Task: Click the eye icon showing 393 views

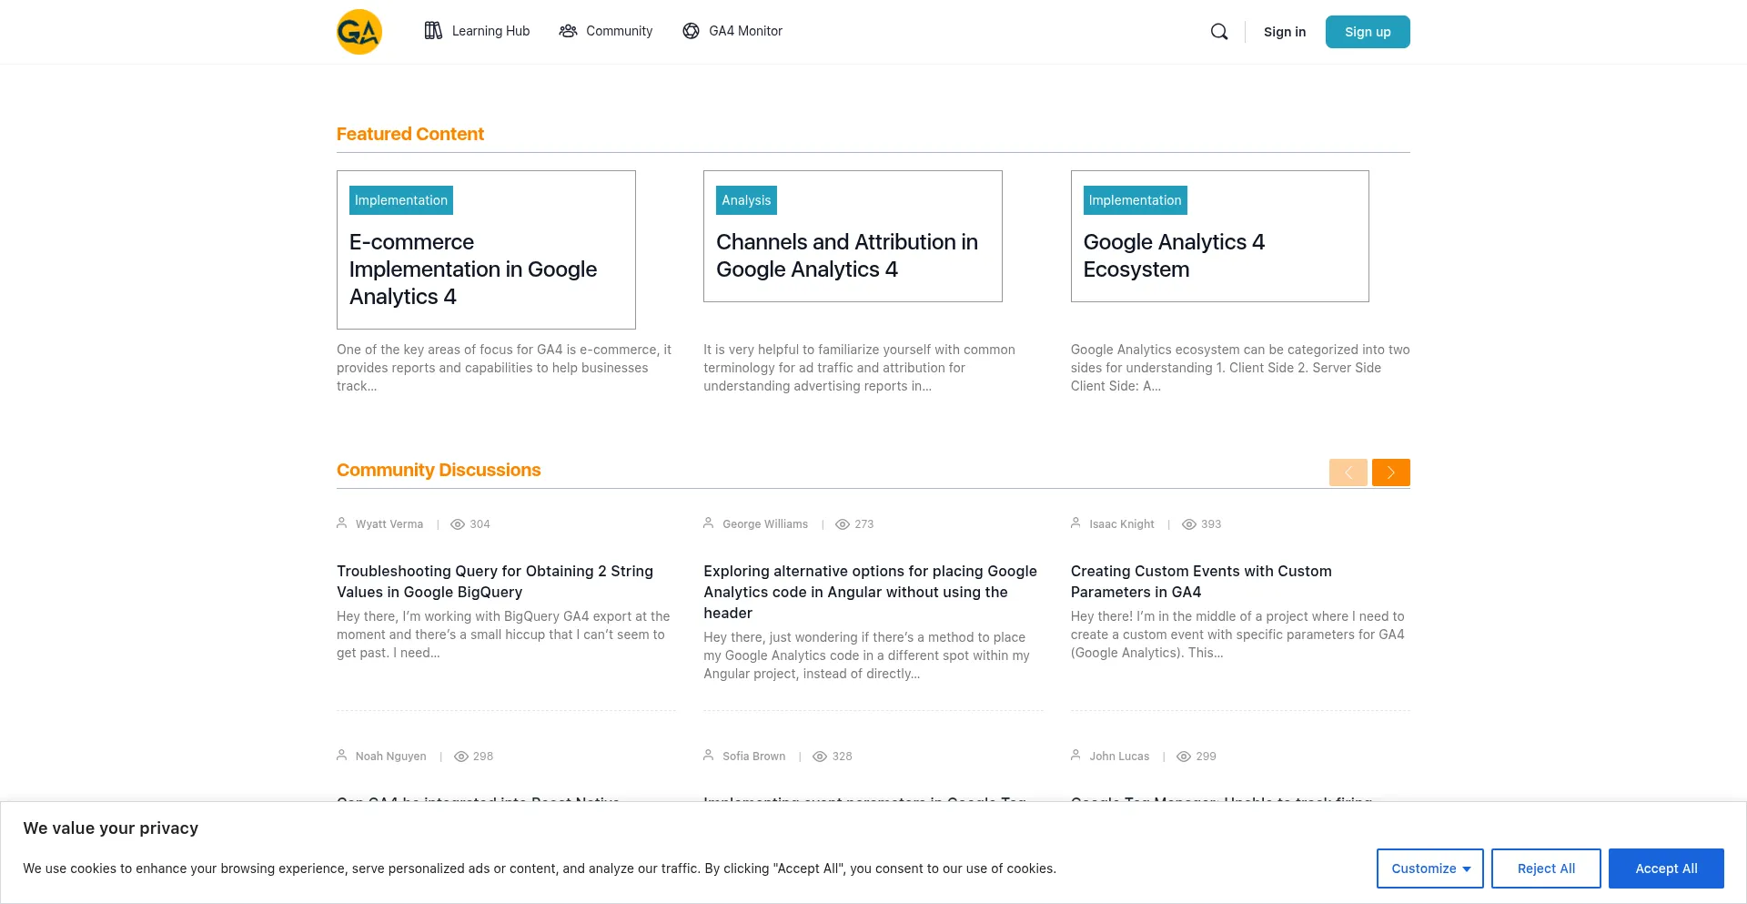Action: [1188, 524]
